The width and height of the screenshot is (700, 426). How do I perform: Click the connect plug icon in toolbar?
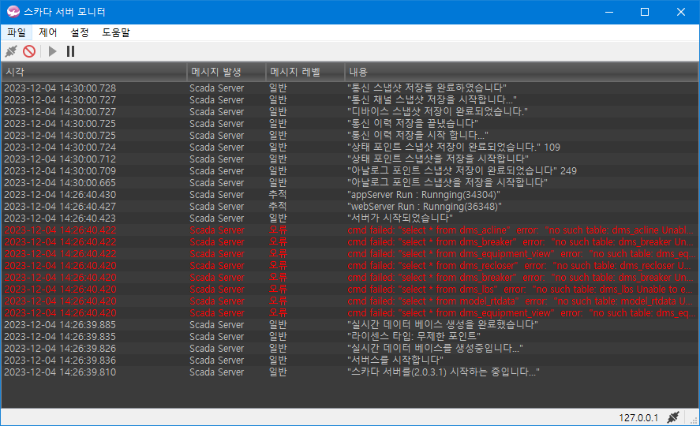coord(11,51)
